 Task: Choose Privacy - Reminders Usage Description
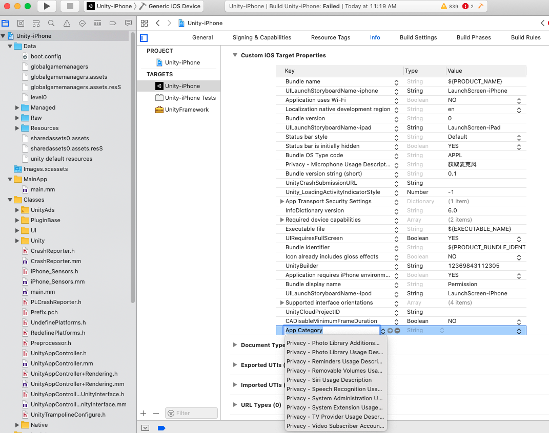[336, 362]
